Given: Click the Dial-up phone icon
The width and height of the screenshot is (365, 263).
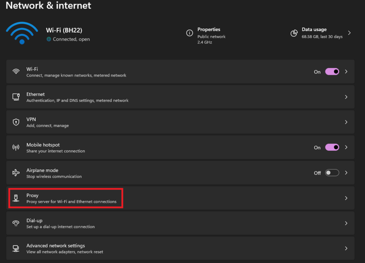Looking at the screenshot, I should tap(16, 223).
